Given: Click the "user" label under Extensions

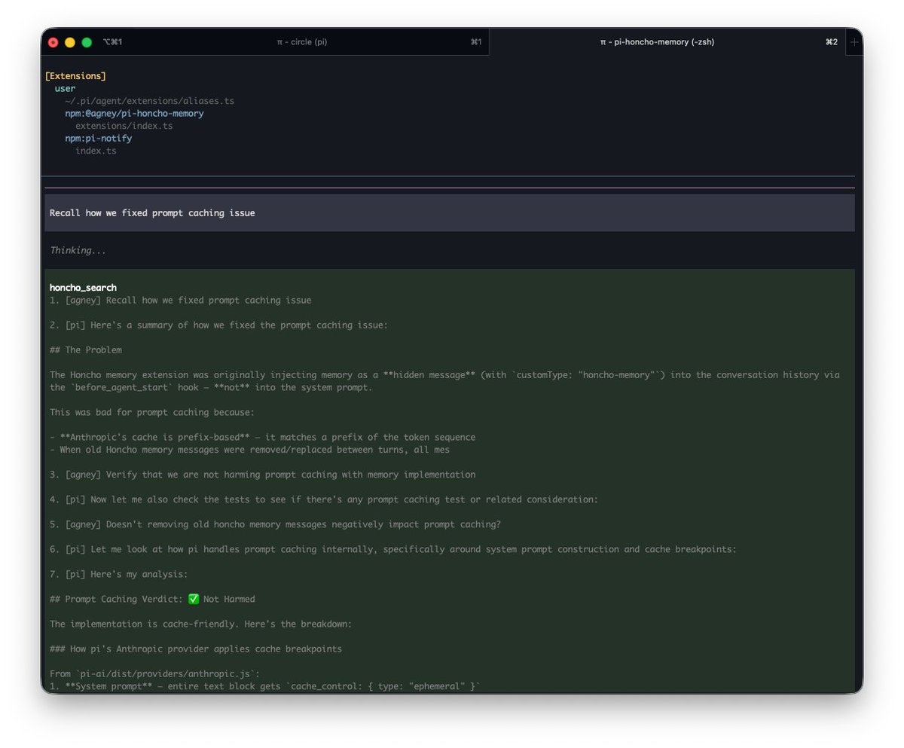Looking at the screenshot, I should coord(65,89).
